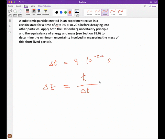The width and height of the screenshot is (165, 139).
Task: Show the notebook navigation pane
Action: coord(10,21)
